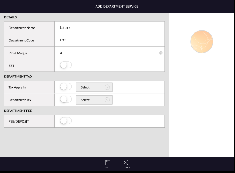
Task: Click the FEE/DEPOSIT row label
Action: coord(19,121)
